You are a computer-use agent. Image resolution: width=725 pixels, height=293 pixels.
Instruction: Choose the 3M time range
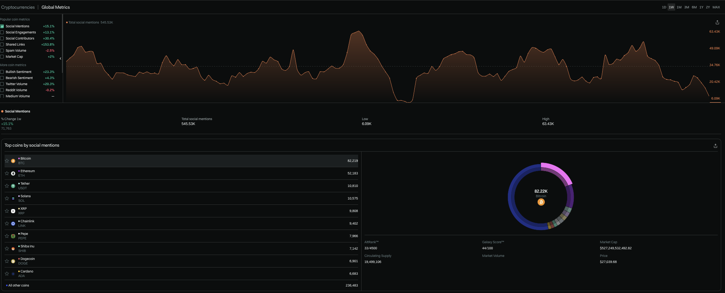pos(687,7)
